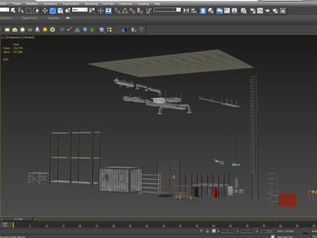Click the Select Object cursor tool

[x=13, y=11]
